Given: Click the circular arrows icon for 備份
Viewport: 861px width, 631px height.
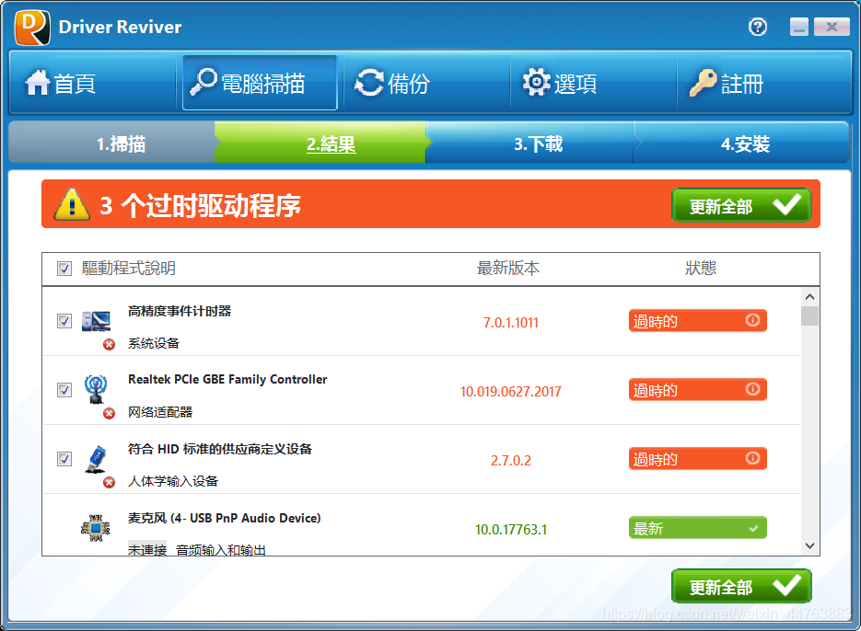Looking at the screenshot, I should tap(369, 83).
